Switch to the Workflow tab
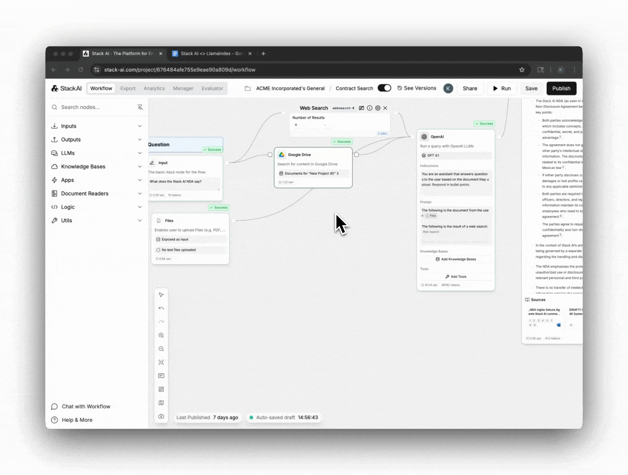Image resolution: width=628 pixels, height=475 pixels. (101, 88)
